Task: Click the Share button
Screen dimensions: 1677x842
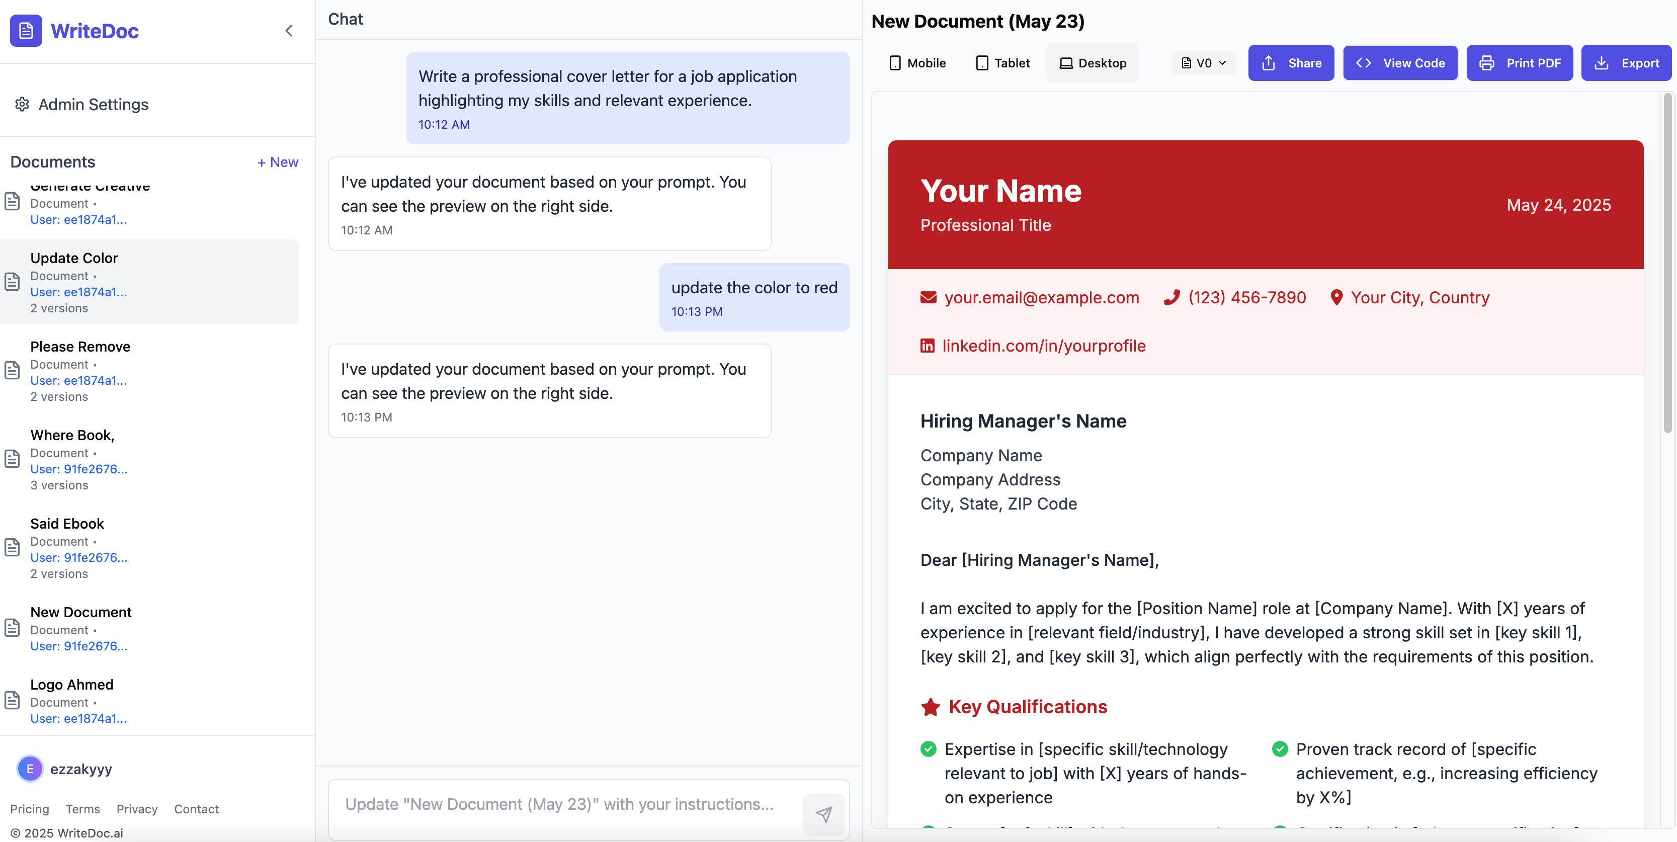Action: [1291, 63]
